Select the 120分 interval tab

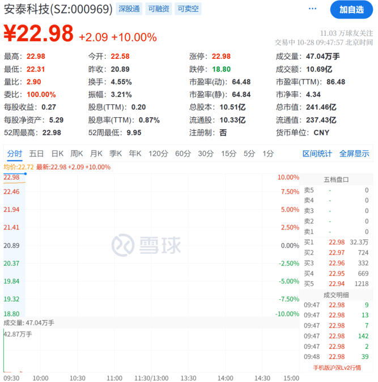(158, 154)
